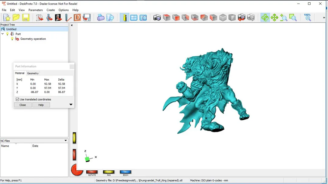Open the Help menu
The width and height of the screenshot is (328, 184).
(x=75, y=10)
